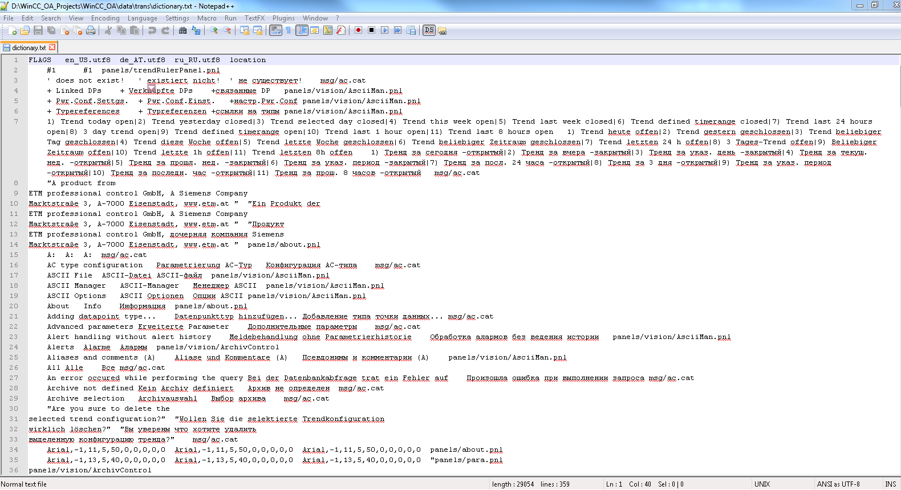Open the View menu
901x490 pixels.
coord(76,18)
